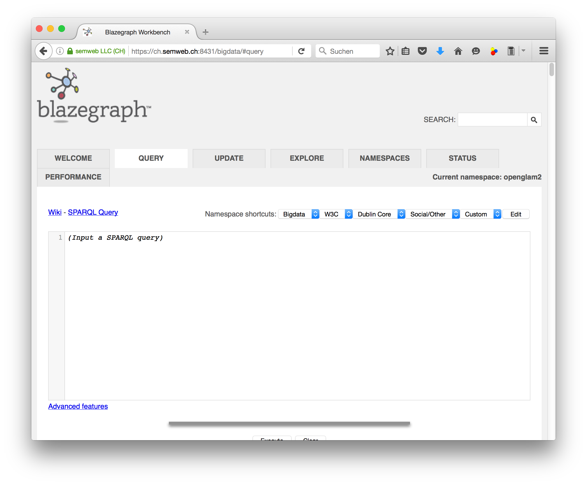
Task: Open downloads with the blue arrow icon
Action: click(440, 51)
